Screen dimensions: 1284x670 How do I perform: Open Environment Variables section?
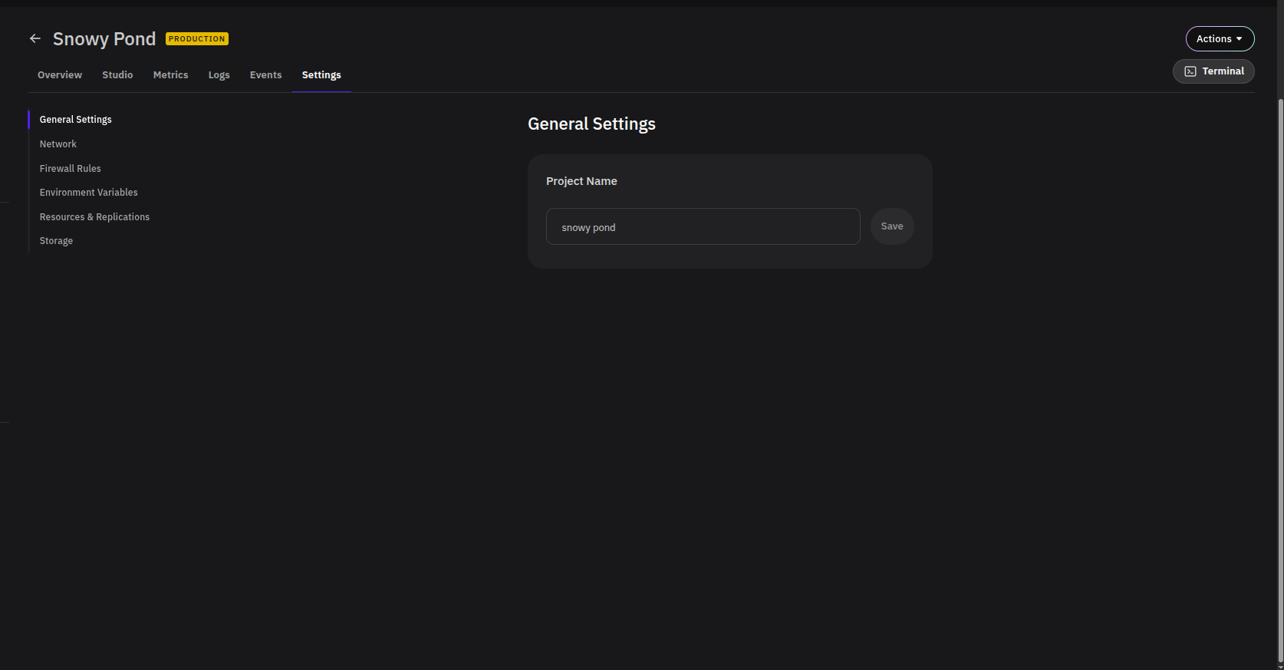coord(89,193)
